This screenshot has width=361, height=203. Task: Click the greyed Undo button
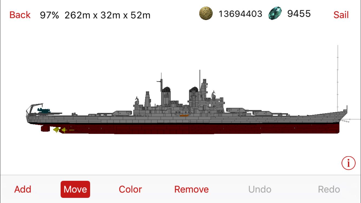pyautogui.click(x=260, y=189)
